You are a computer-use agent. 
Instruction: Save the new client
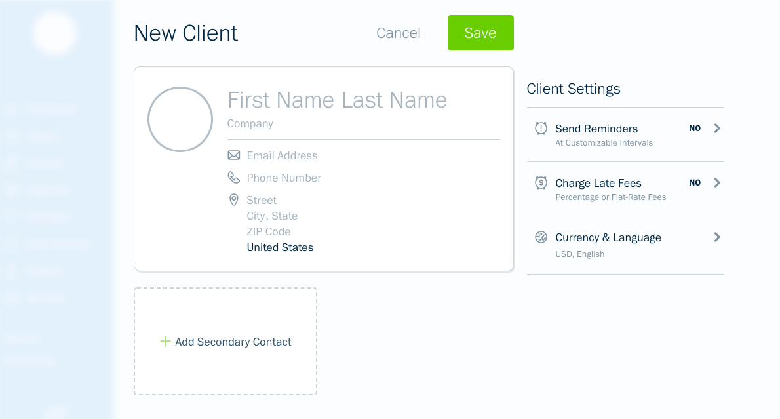[480, 33]
